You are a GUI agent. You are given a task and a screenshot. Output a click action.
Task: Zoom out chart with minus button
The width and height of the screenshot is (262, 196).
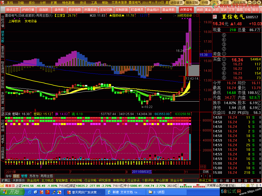tap(206, 176)
